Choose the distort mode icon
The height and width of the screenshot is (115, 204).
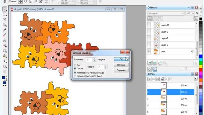(x=41, y=1)
